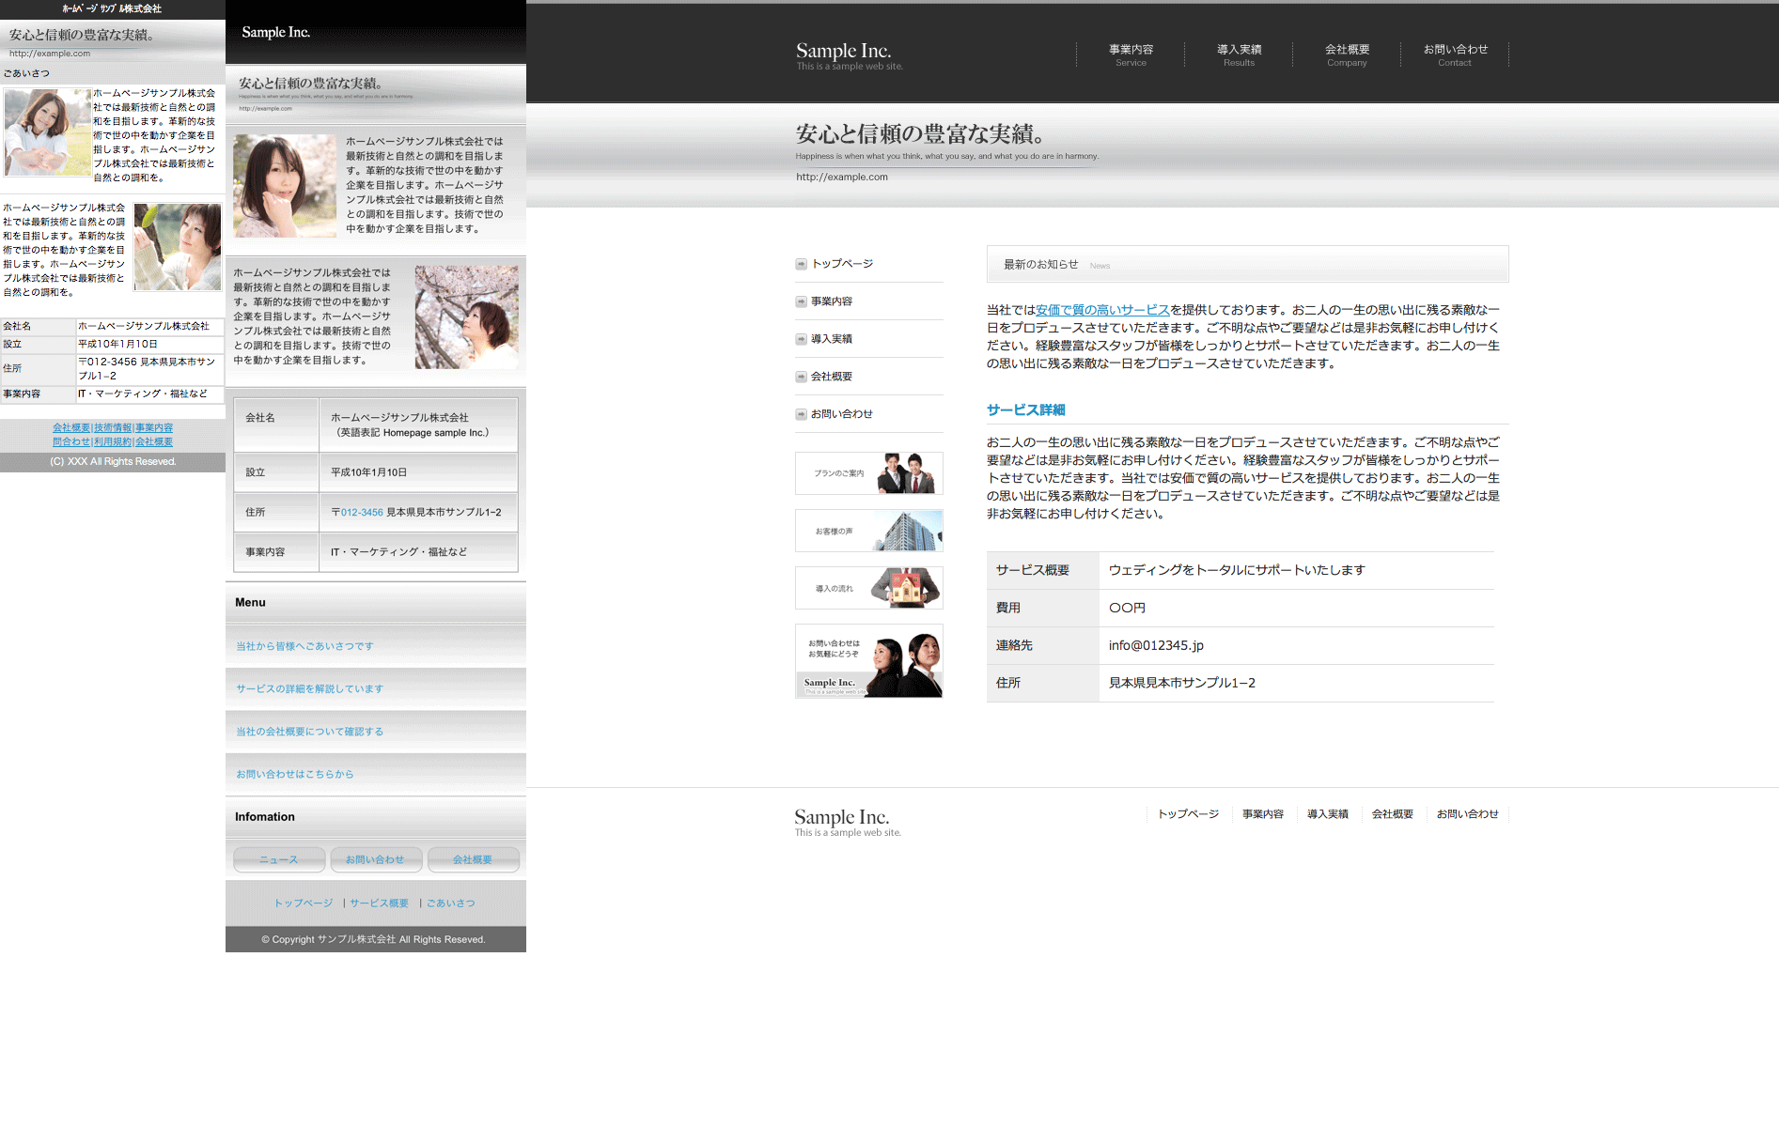
Task: Click 導入実績 in the desktop footer links
Action: point(1327,814)
